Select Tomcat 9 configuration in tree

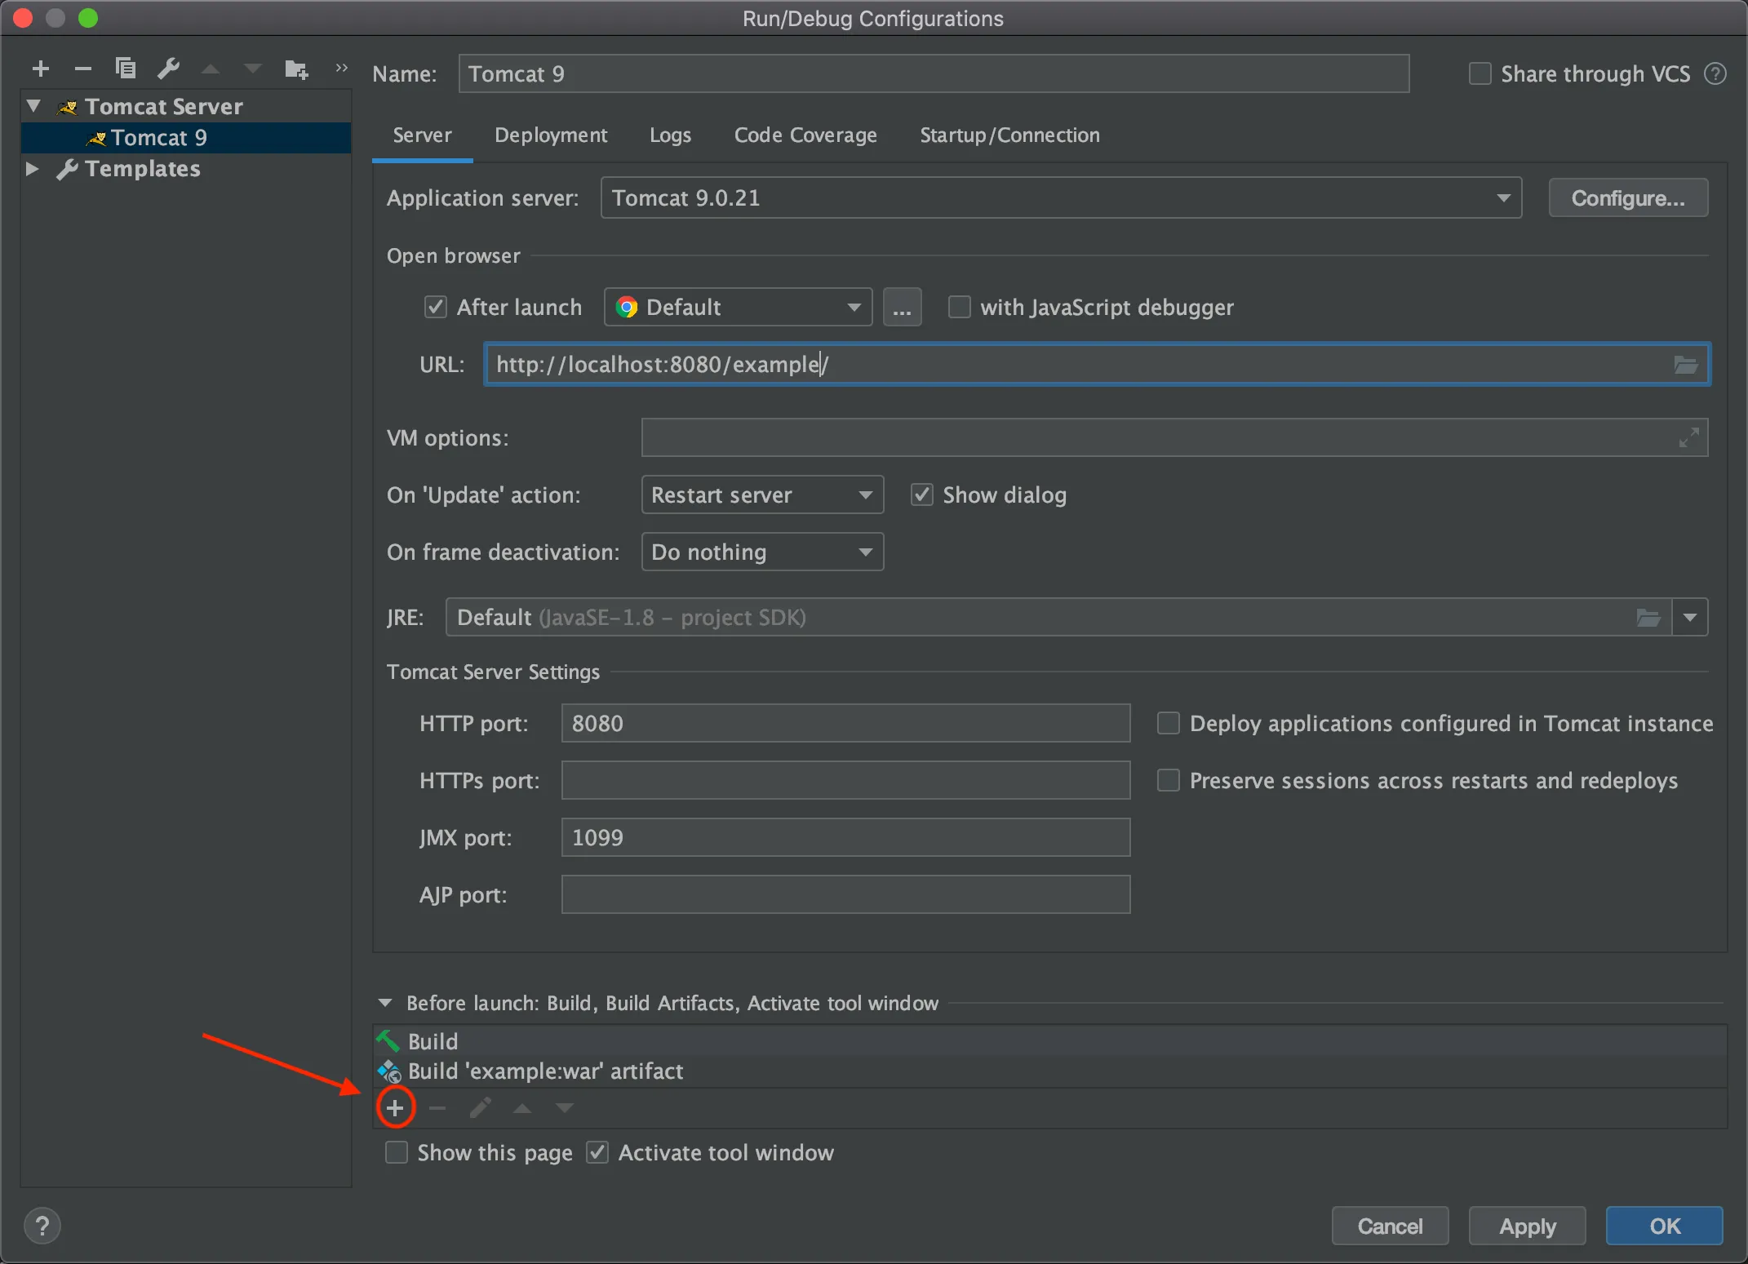pos(186,138)
